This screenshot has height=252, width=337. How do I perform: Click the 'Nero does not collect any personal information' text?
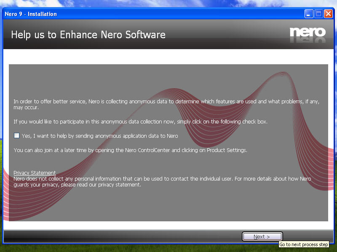(x=162, y=182)
